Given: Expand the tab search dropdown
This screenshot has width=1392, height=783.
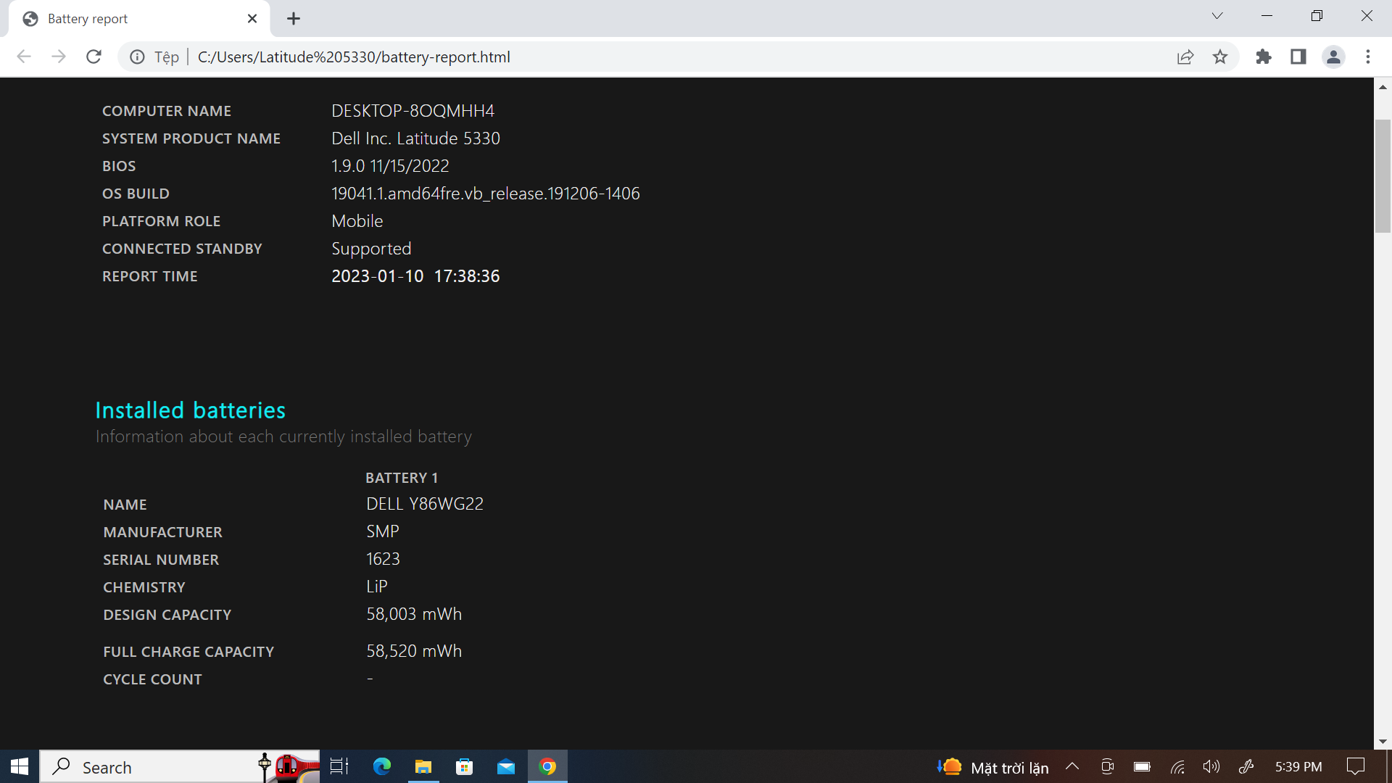Looking at the screenshot, I should coord(1217,16).
